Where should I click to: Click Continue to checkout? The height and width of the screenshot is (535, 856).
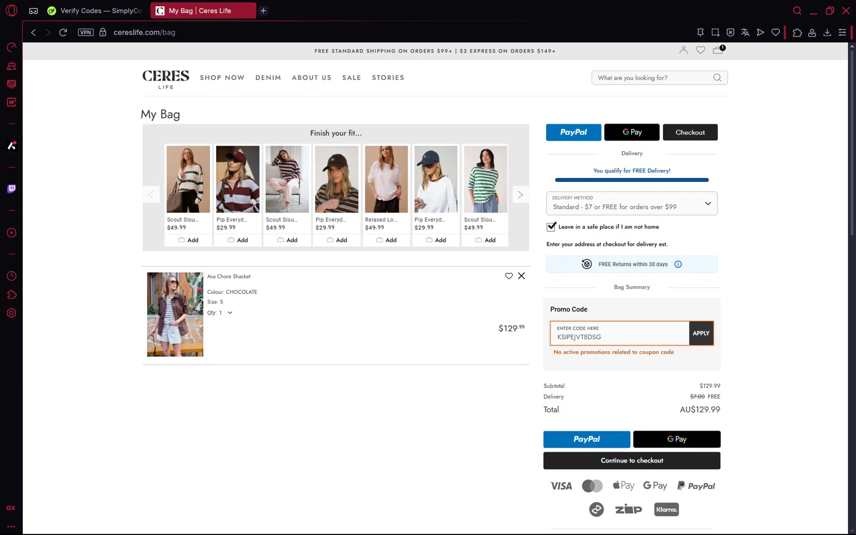pos(632,460)
